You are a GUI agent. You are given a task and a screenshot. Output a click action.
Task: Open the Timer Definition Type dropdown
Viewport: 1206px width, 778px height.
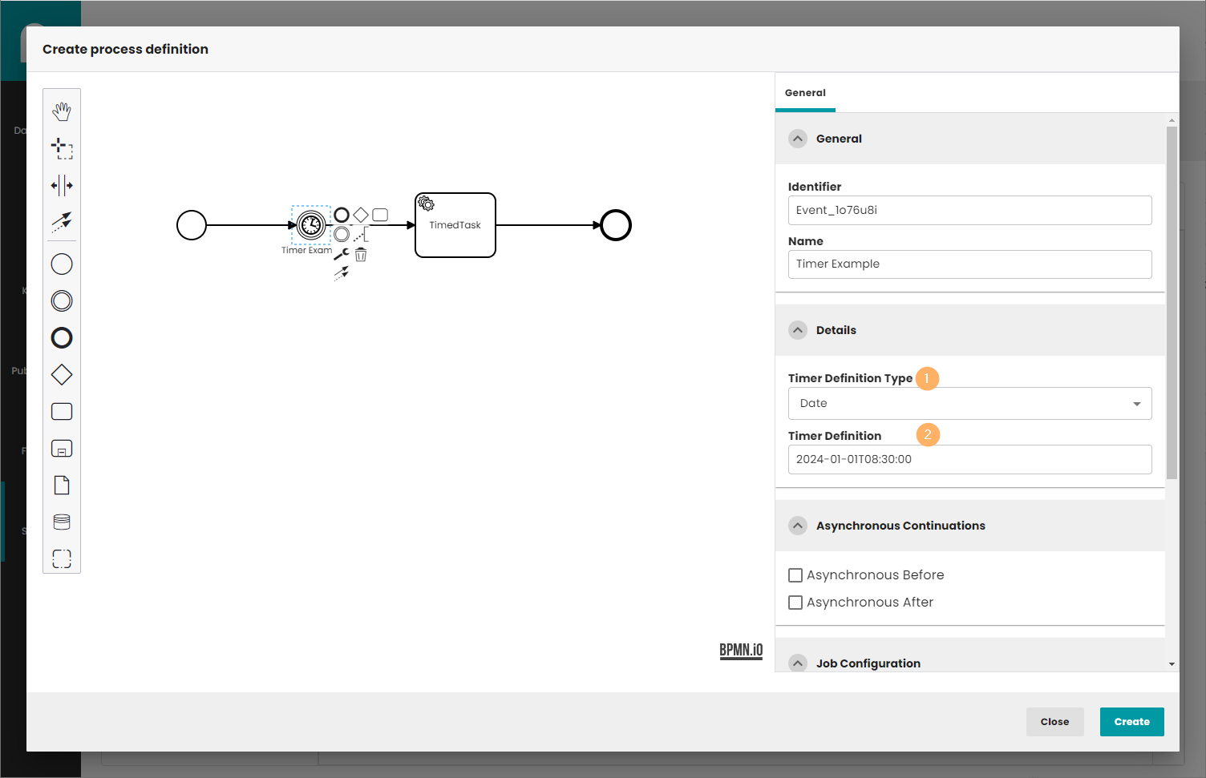coord(969,404)
